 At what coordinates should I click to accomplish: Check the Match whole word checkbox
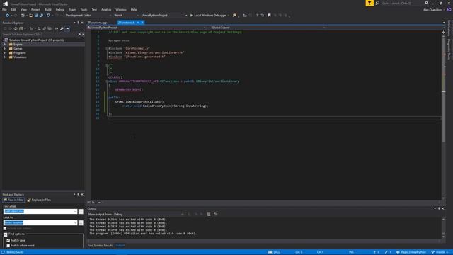[x=8, y=246]
